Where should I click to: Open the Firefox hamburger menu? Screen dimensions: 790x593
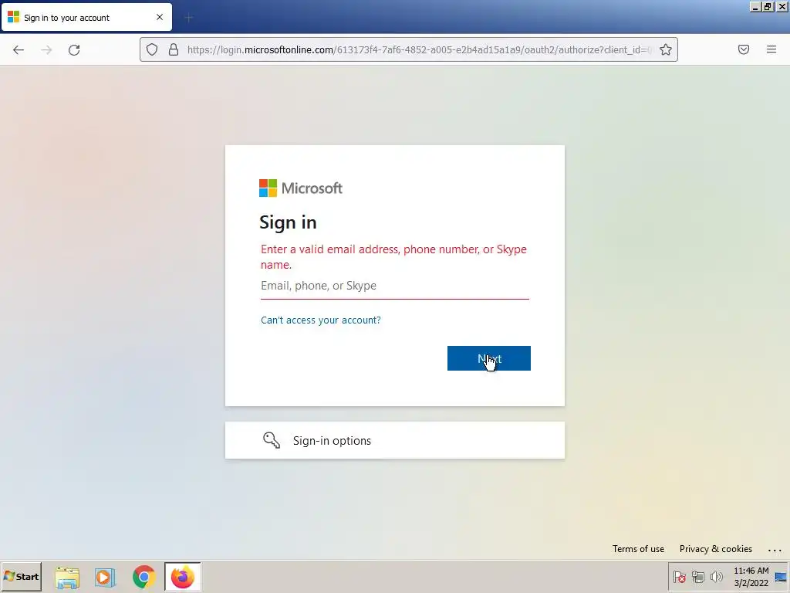point(771,49)
